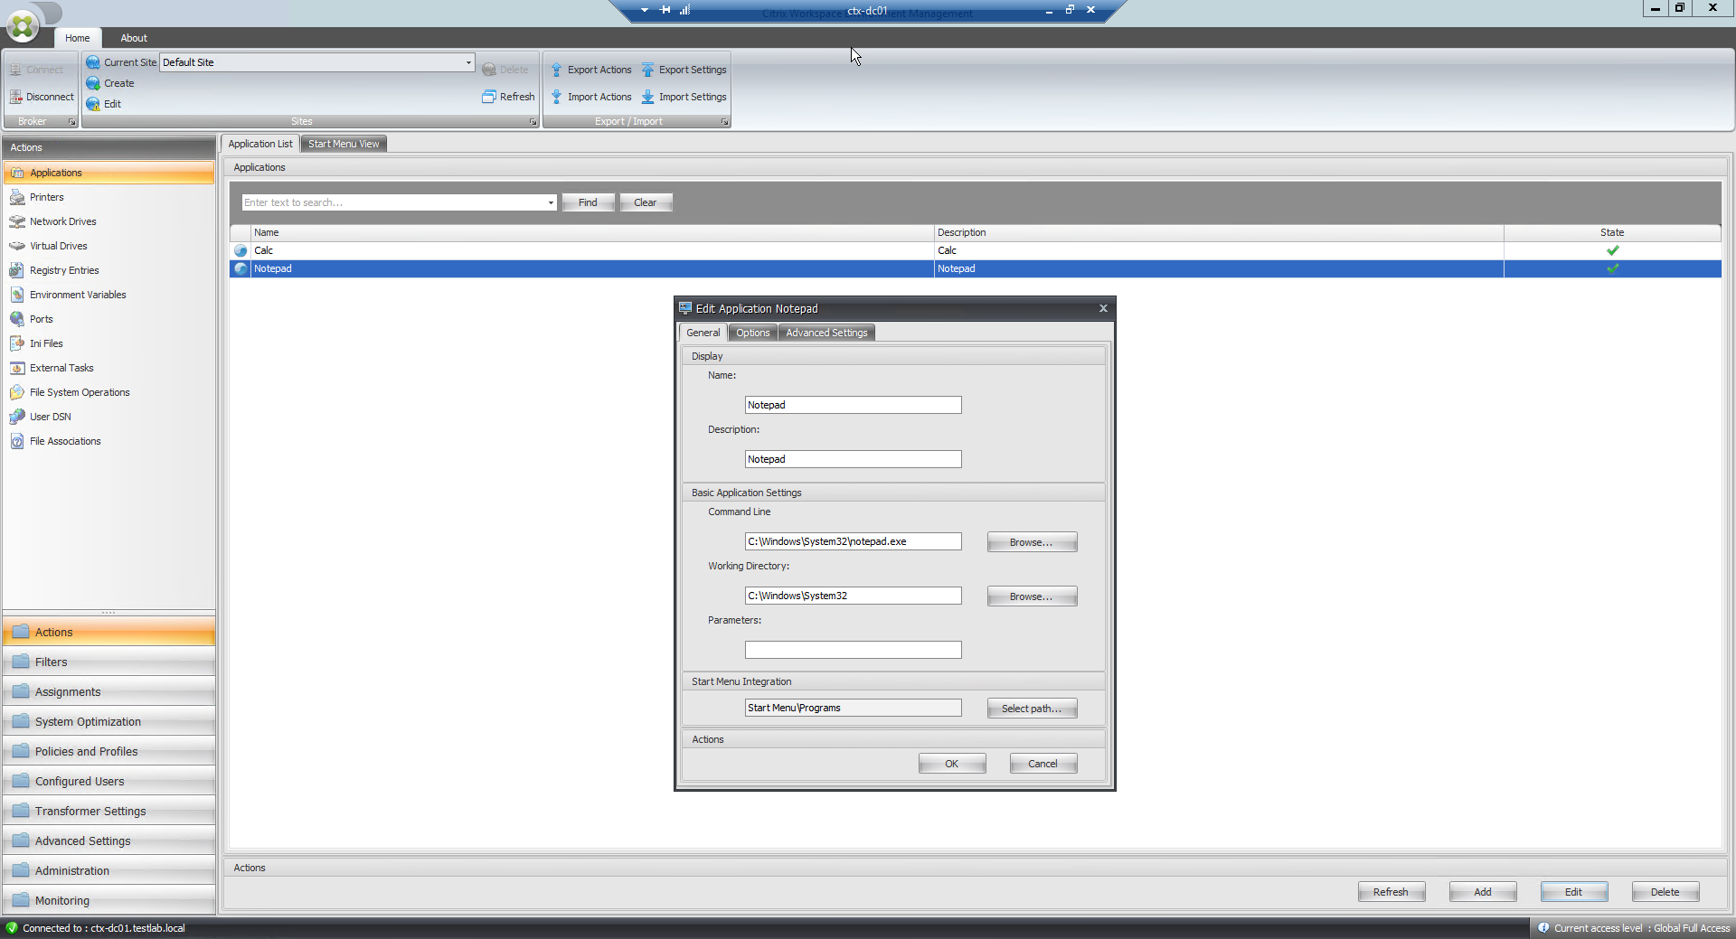Open the Configured Users section
The width and height of the screenshot is (1736, 939).
108,781
